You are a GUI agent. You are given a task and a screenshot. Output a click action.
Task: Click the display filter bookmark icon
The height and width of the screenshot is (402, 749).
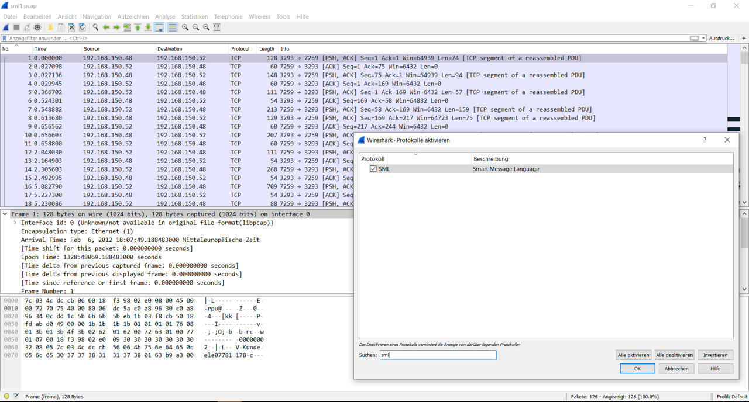click(5, 38)
